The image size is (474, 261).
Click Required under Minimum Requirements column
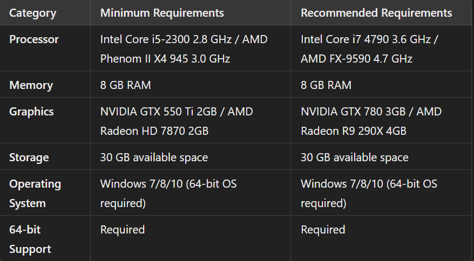tap(123, 230)
